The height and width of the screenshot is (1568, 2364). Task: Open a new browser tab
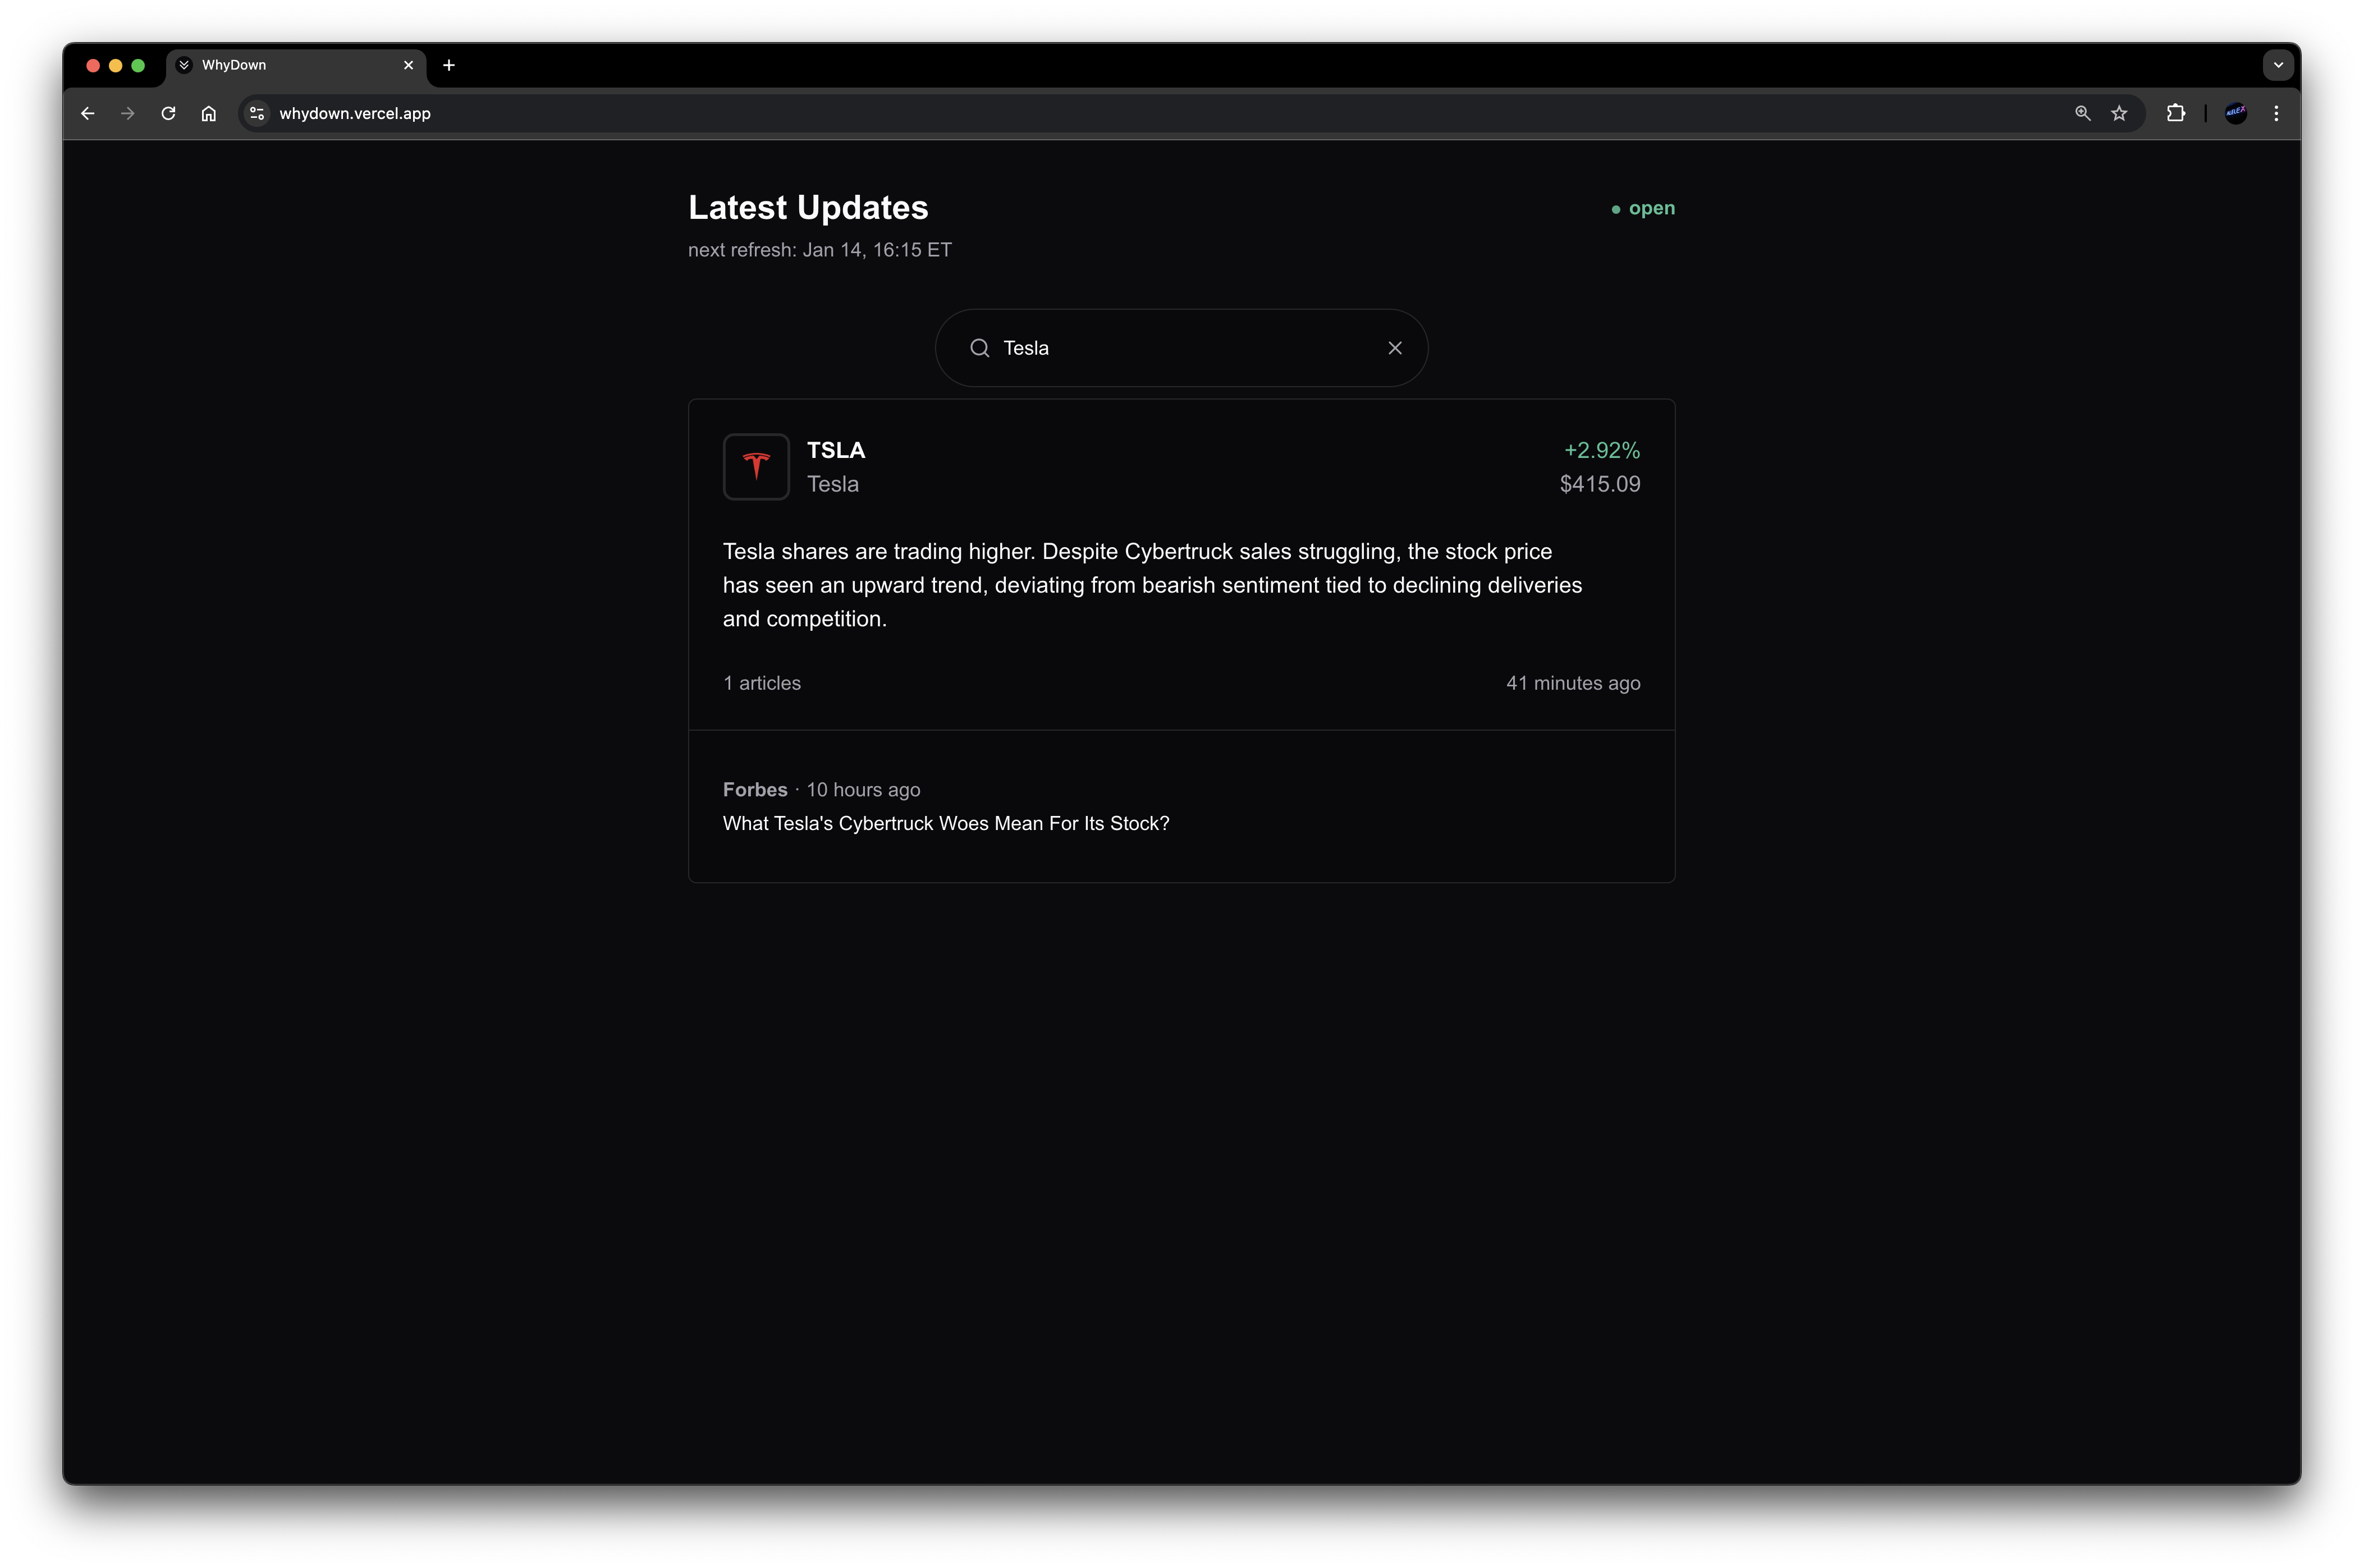pyautogui.click(x=449, y=65)
